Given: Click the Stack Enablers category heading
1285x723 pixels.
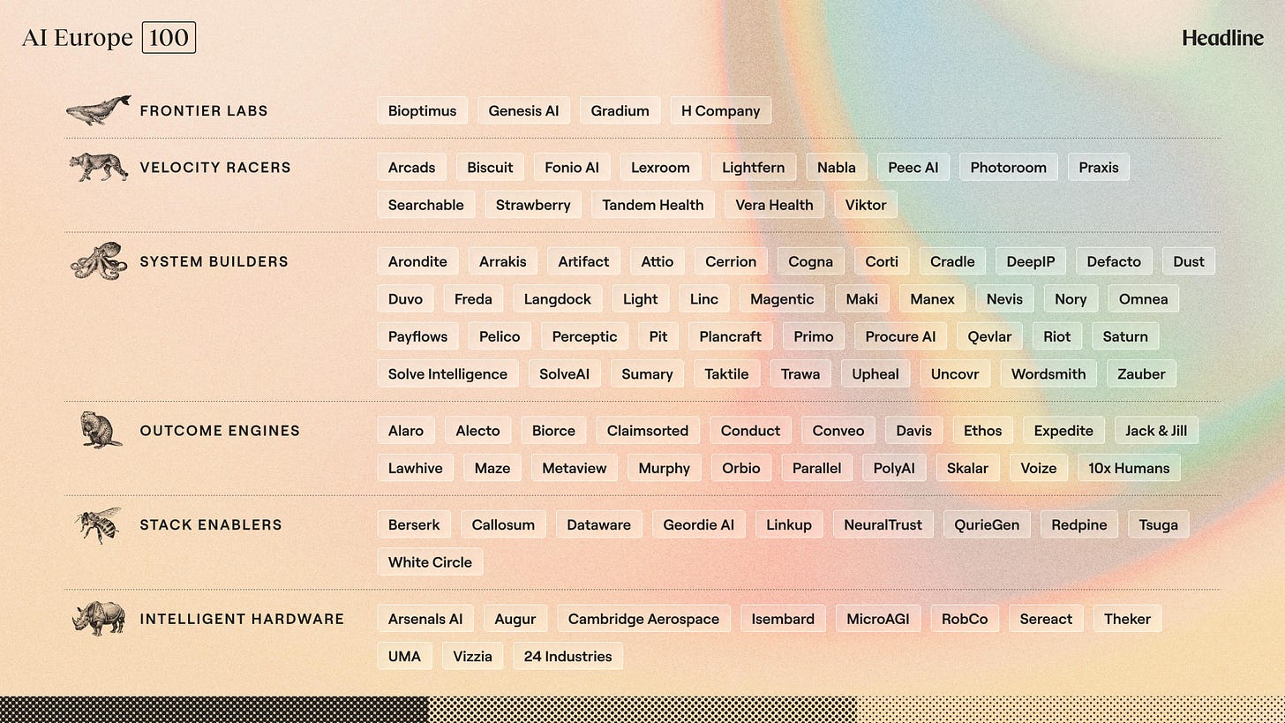Looking at the screenshot, I should click(x=211, y=524).
